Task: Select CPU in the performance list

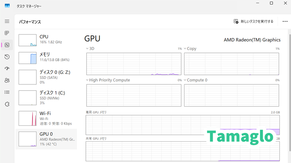Action: click(x=46, y=39)
